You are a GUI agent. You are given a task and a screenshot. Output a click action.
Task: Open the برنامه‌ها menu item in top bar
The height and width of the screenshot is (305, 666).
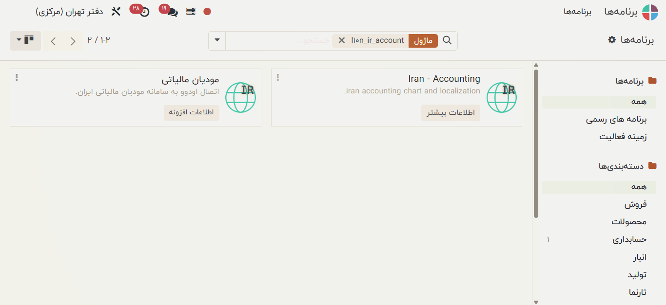click(577, 12)
